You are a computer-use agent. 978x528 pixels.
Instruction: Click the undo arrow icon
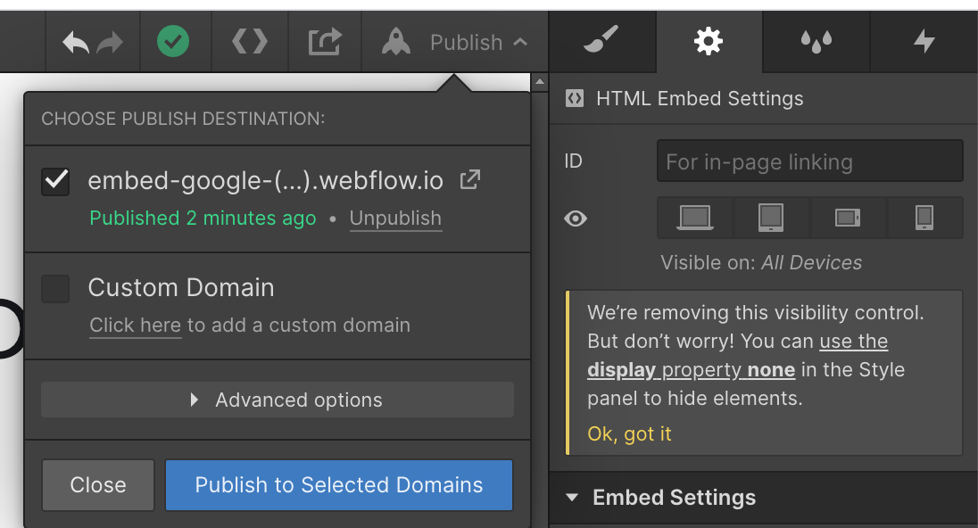76,43
